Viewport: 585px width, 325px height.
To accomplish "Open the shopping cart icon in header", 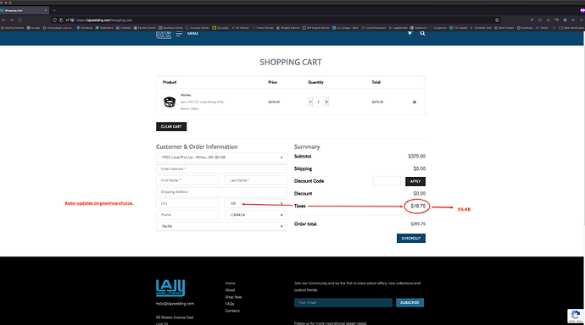I will click(x=409, y=33).
